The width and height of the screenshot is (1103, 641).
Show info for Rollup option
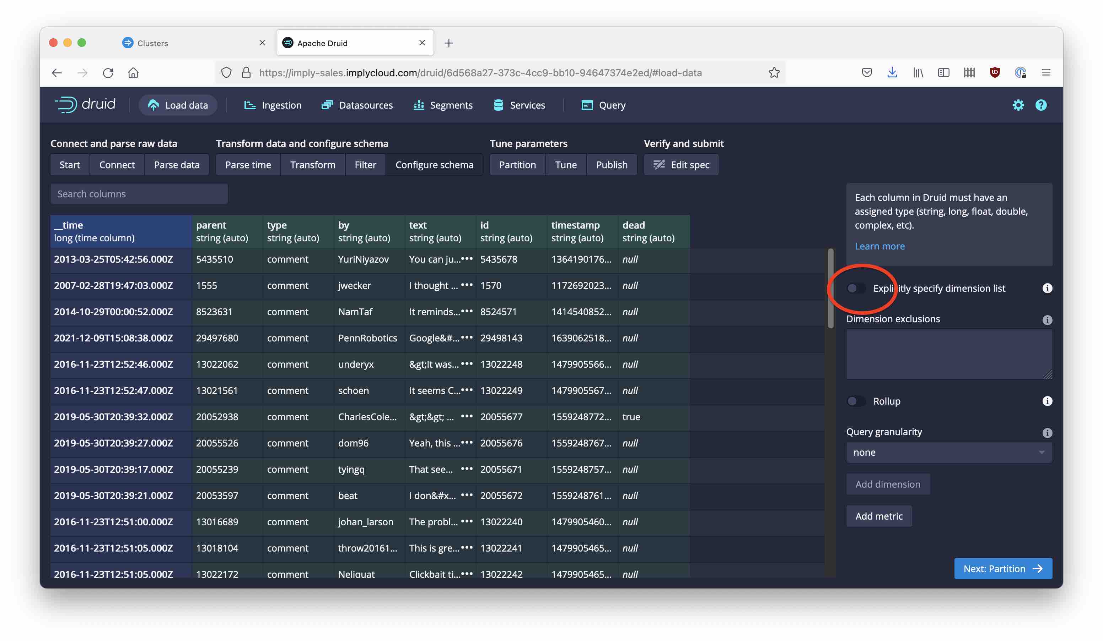pyautogui.click(x=1047, y=401)
